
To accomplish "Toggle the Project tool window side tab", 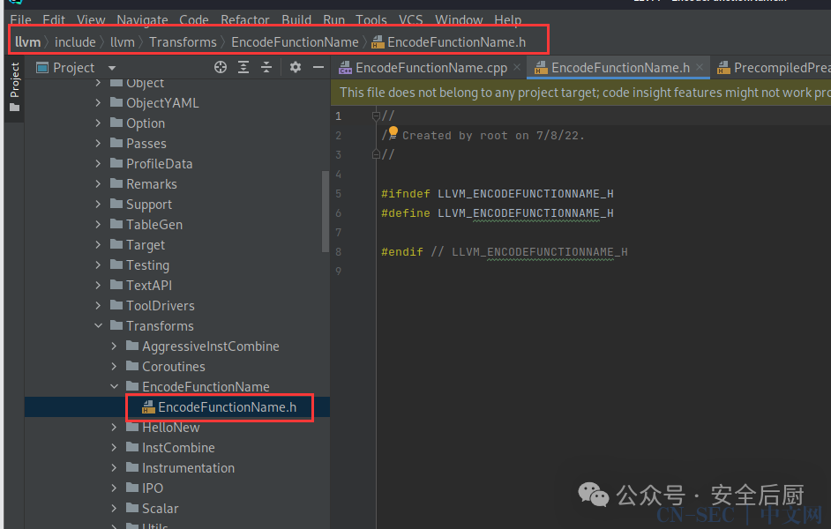I will coord(14,86).
